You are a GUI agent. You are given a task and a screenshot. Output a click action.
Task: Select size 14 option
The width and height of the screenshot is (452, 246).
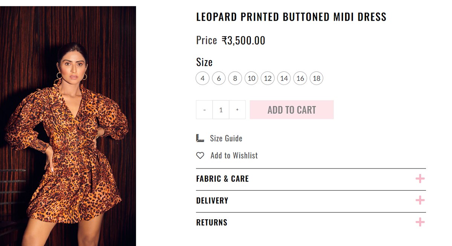click(x=284, y=78)
